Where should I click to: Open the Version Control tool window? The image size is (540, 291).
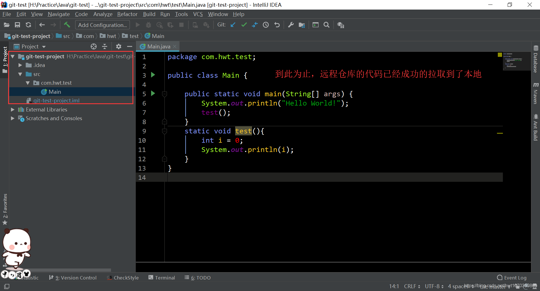73,278
